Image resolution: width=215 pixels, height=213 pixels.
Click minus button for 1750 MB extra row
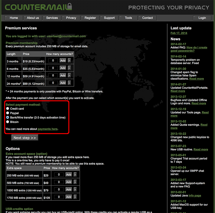coord(75,197)
